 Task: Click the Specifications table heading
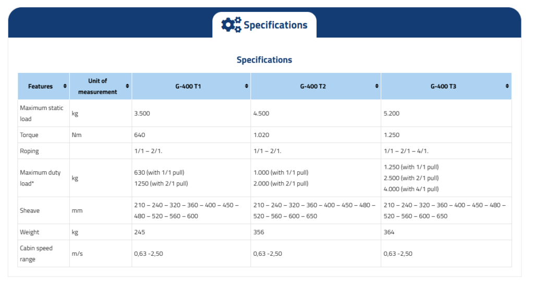tap(264, 60)
